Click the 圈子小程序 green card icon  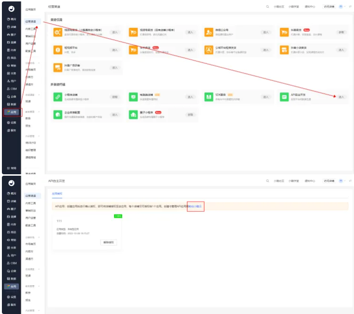click(x=133, y=115)
